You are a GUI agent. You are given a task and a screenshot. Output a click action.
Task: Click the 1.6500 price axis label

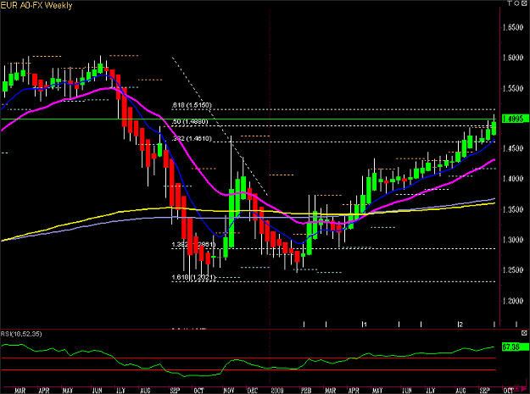tap(513, 28)
